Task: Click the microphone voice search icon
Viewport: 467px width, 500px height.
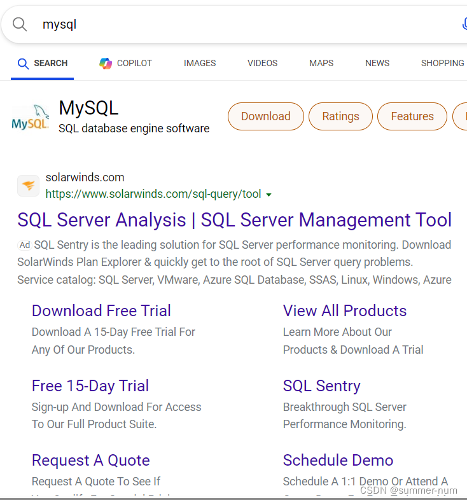Action: (x=464, y=24)
